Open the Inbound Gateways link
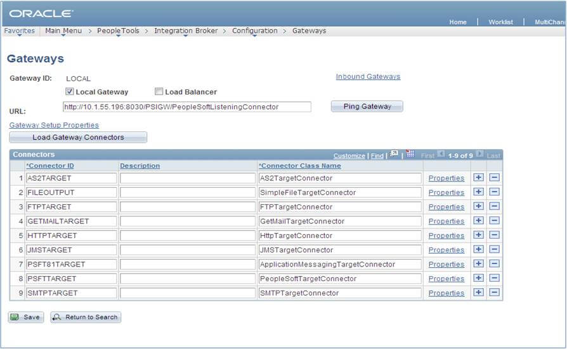 coord(368,77)
